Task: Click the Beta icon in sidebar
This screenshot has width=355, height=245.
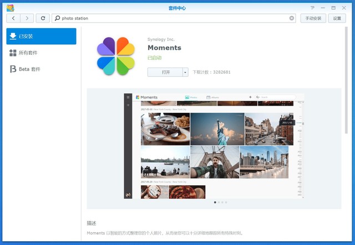Action: [x=13, y=69]
